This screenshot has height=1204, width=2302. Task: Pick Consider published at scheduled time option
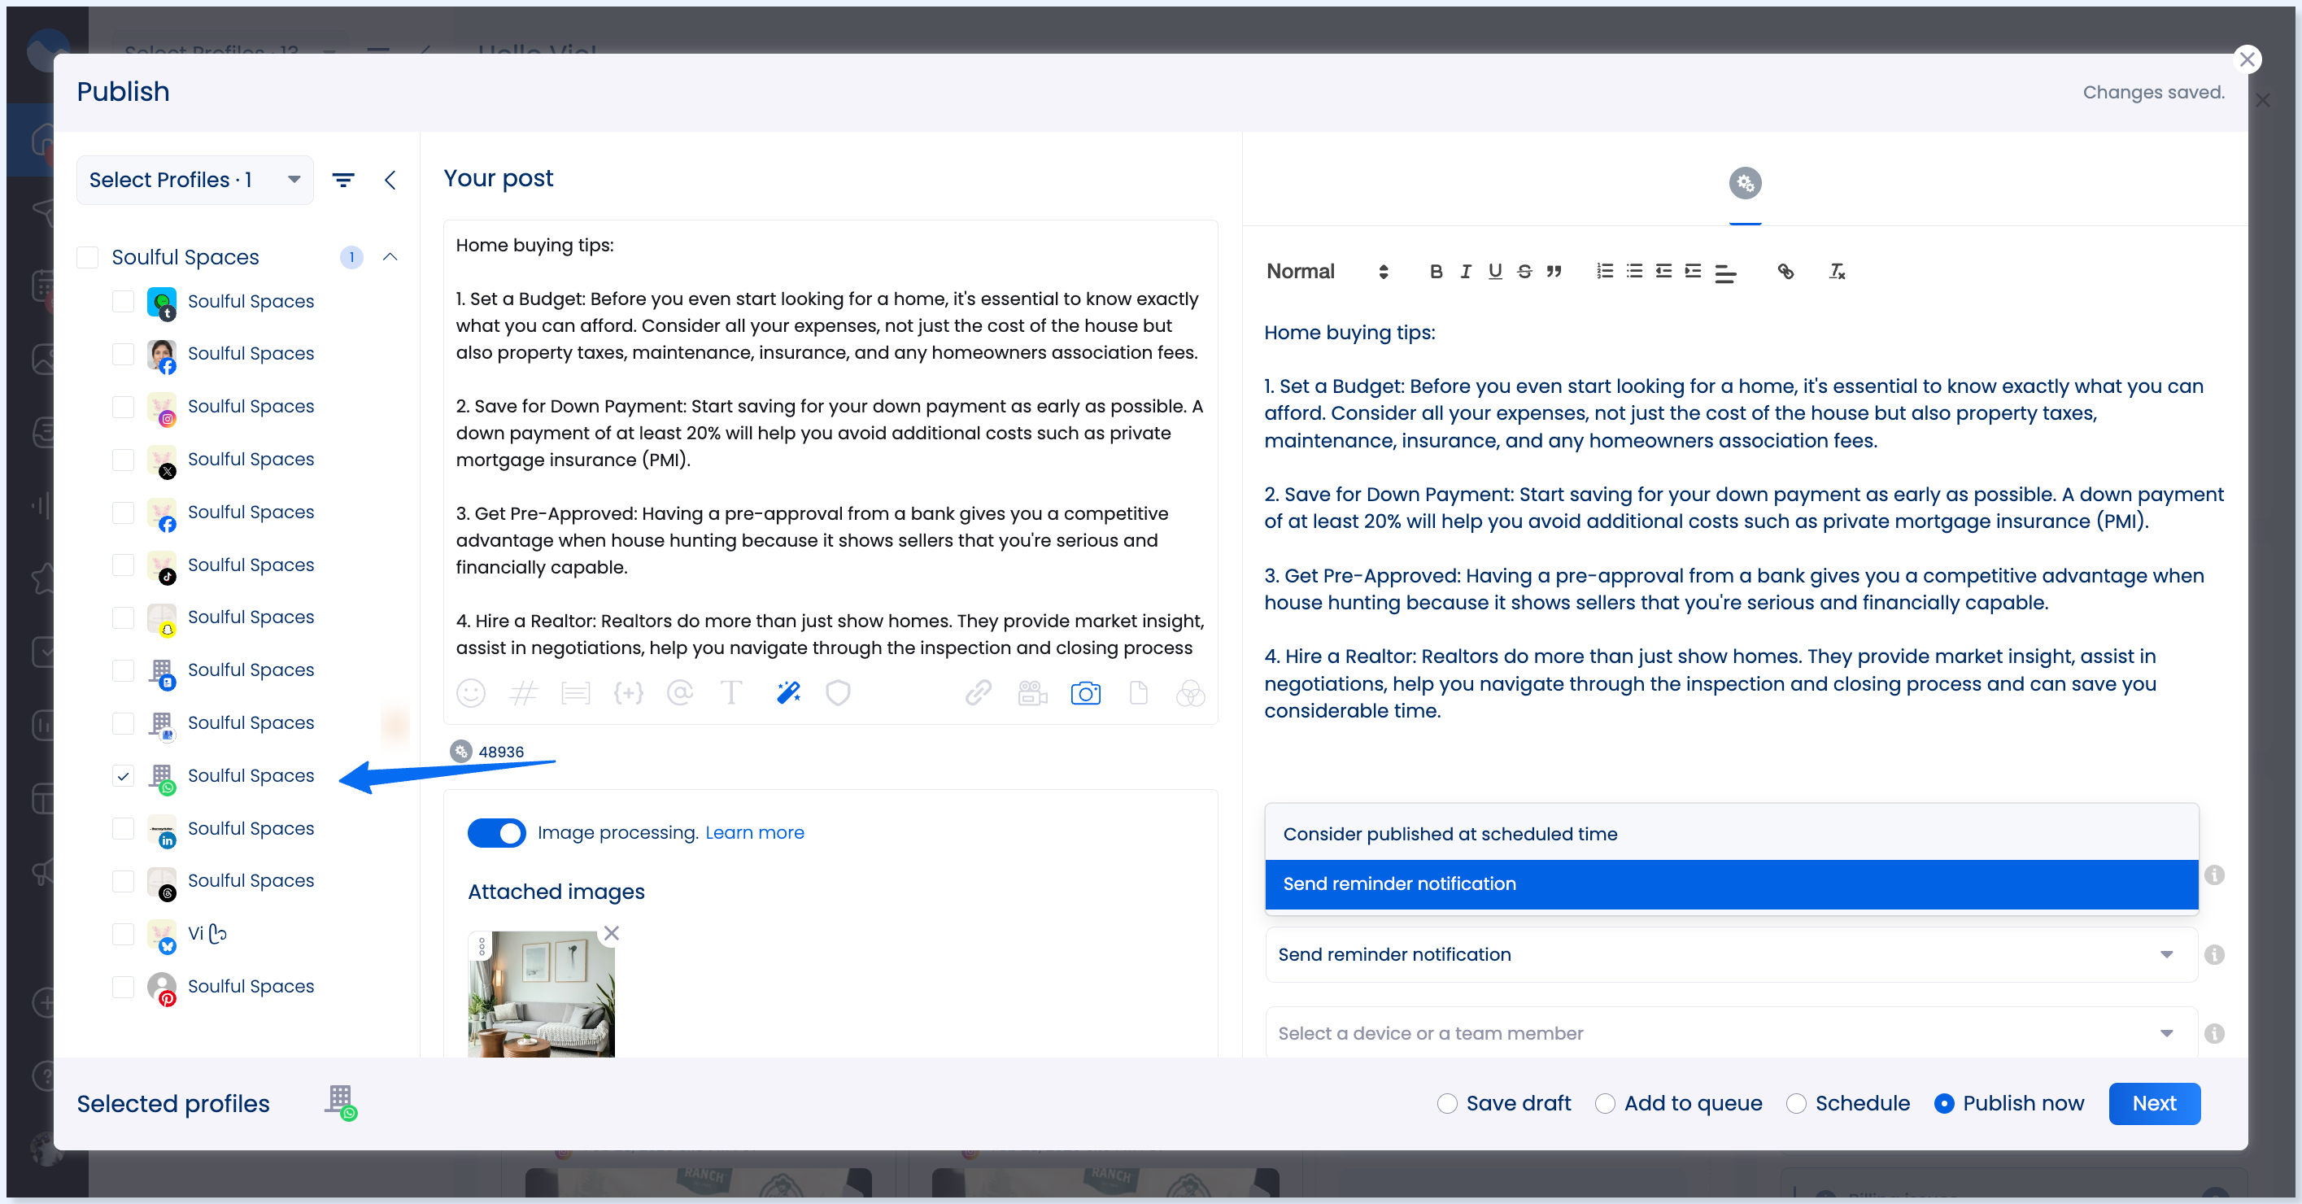point(1731,834)
